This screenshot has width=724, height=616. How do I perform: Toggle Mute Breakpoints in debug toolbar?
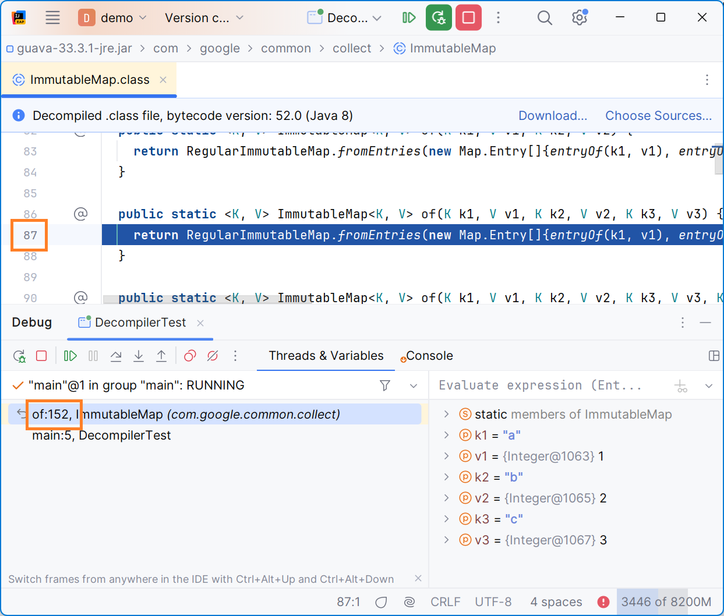click(x=213, y=356)
